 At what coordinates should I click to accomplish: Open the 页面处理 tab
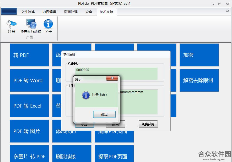point(71,12)
